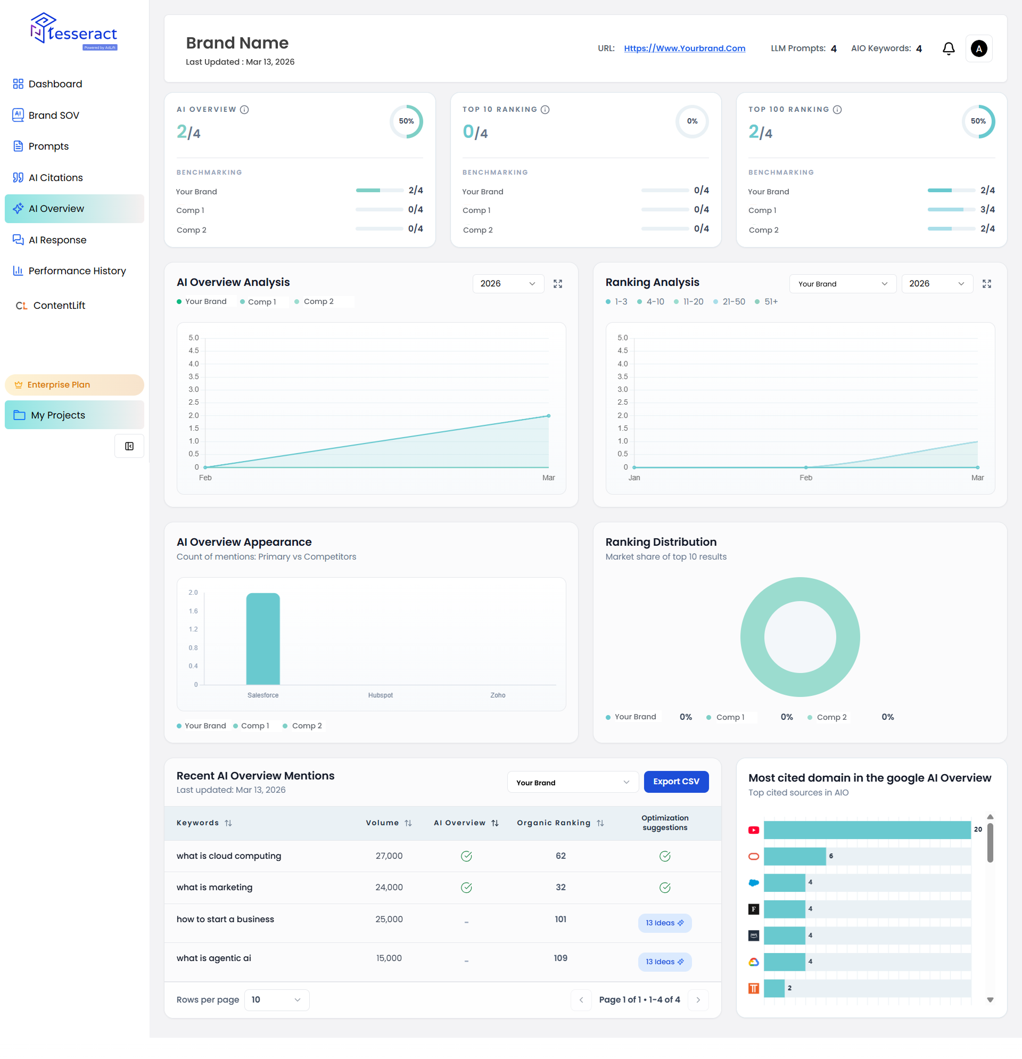Toggle Comp 2 legend in AI Overview Appearance

[306, 726]
